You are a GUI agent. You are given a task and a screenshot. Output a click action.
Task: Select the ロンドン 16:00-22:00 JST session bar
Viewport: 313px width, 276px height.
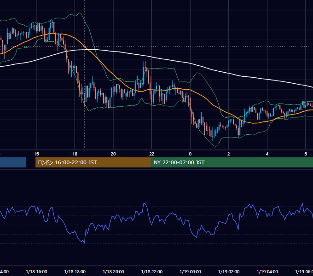(x=93, y=162)
